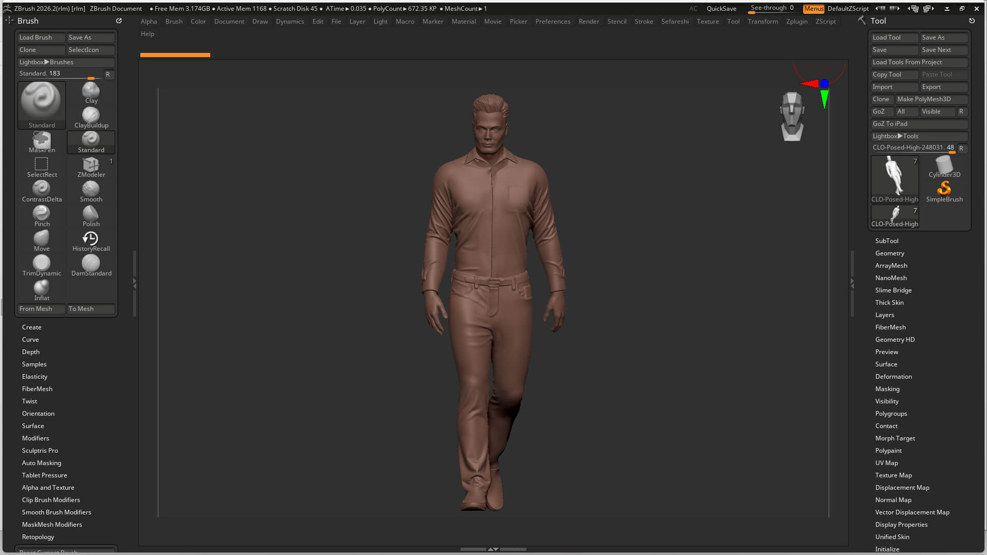The width and height of the screenshot is (987, 555).
Task: Select the HistoryRecall brush
Action: [91, 241]
